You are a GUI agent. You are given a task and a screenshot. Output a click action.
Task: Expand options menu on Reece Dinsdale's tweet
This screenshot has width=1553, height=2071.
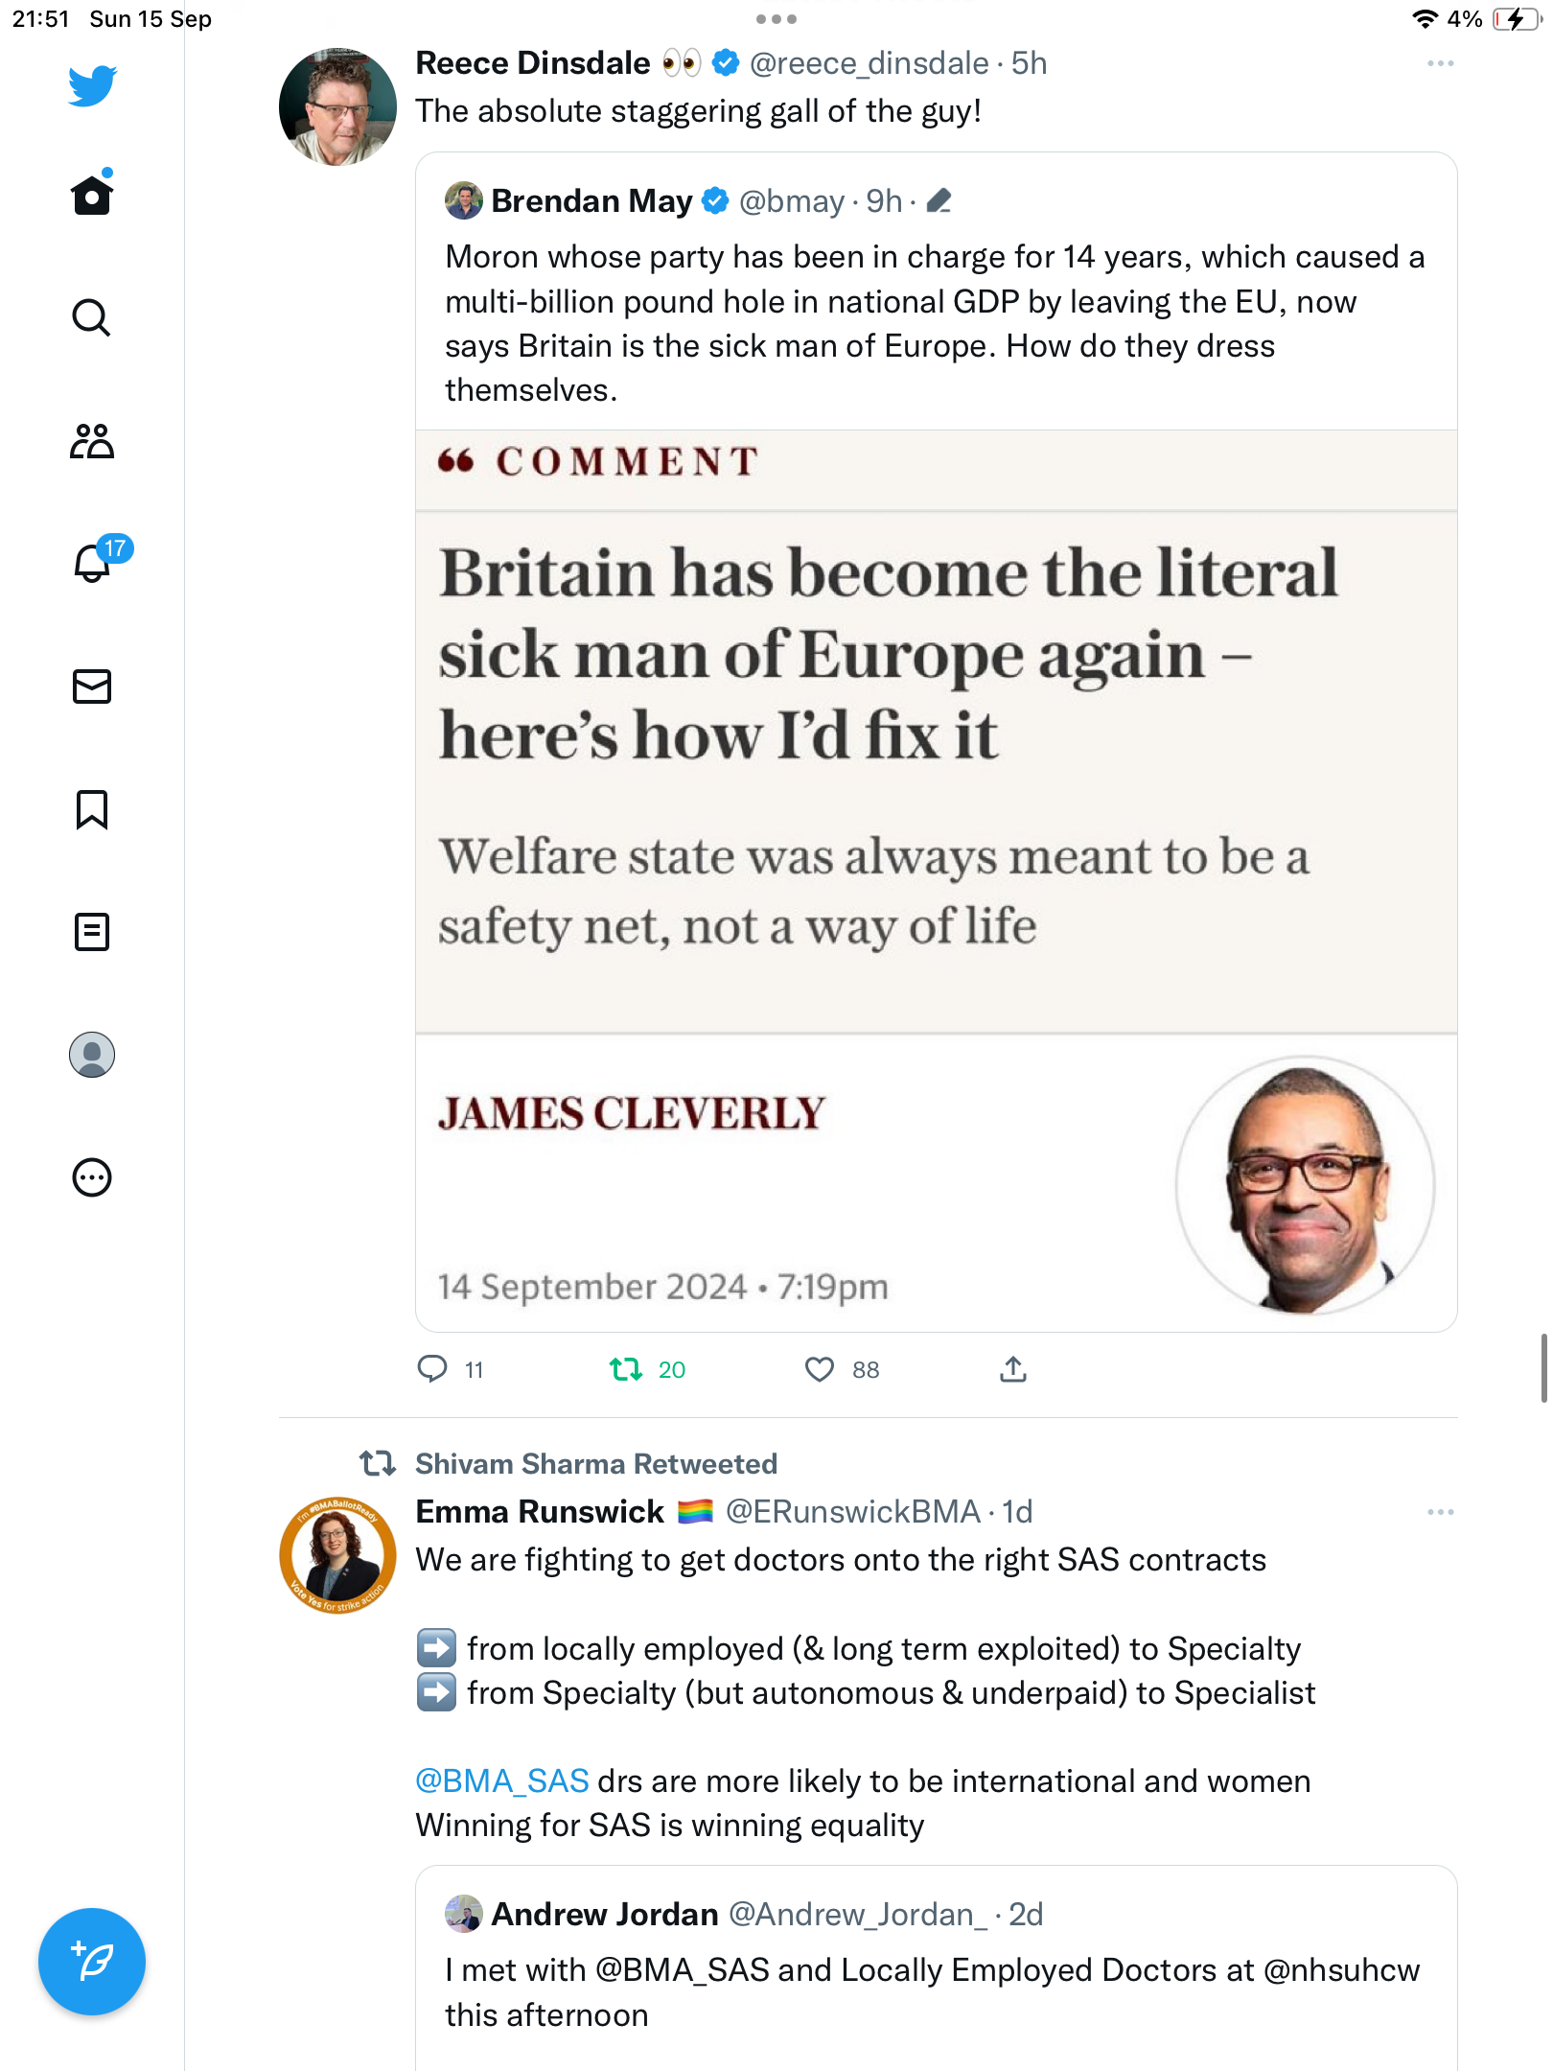pyautogui.click(x=1440, y=63)
